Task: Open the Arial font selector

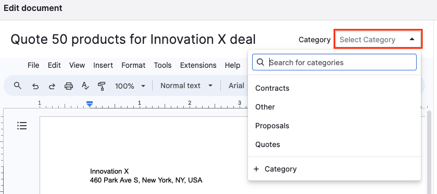Action: [236, 86]
